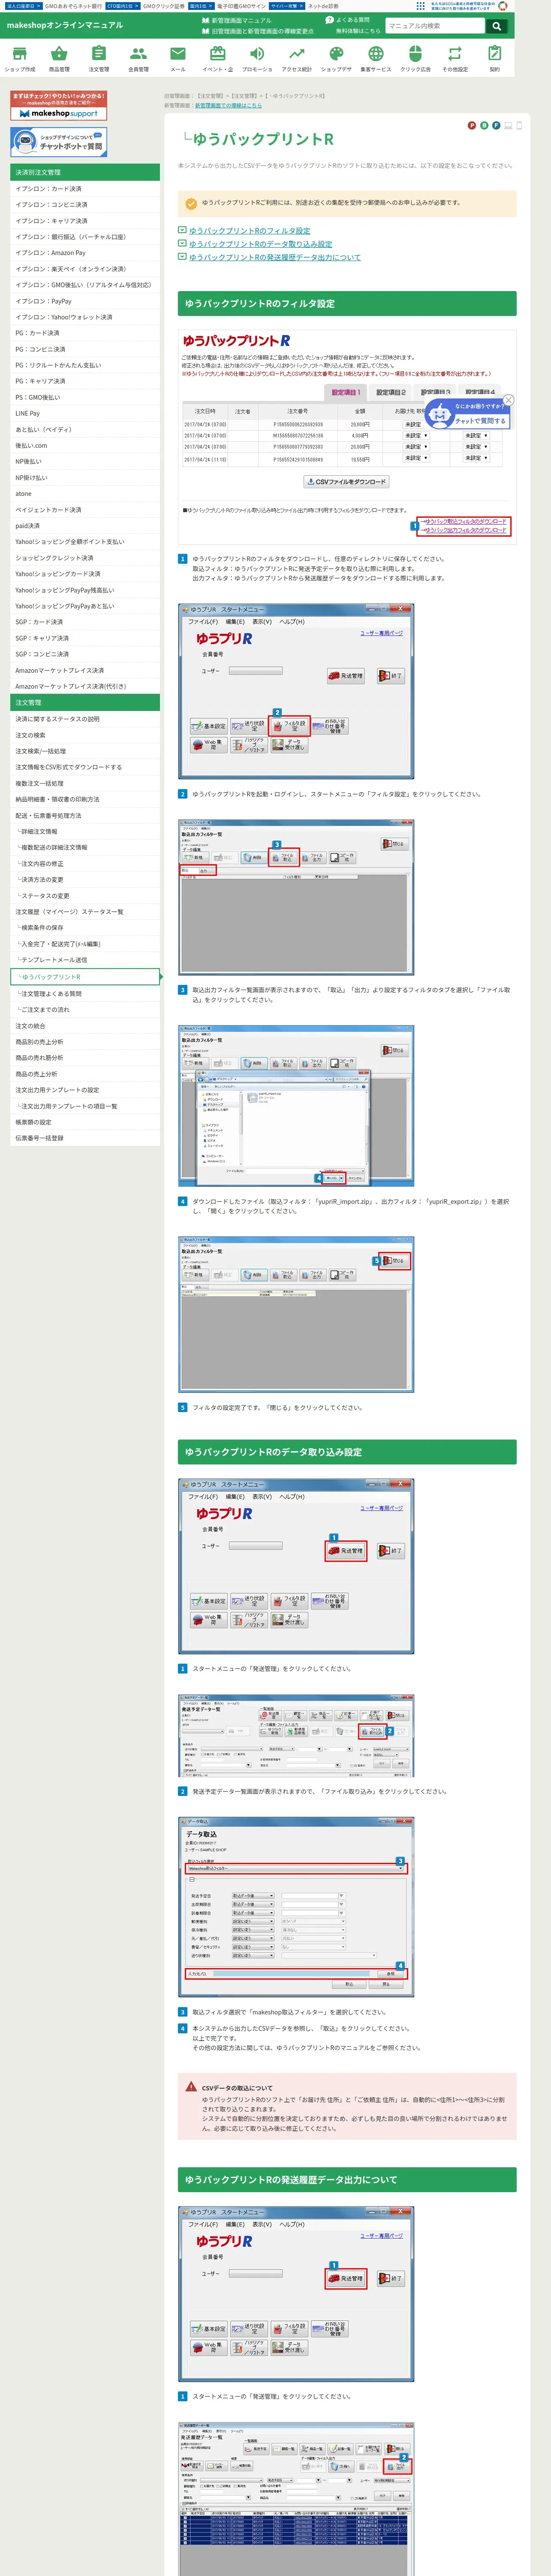Open the Amazon Pay sidebar item
This screenshot has width=551, height=2576.
(x=85, y=253)
